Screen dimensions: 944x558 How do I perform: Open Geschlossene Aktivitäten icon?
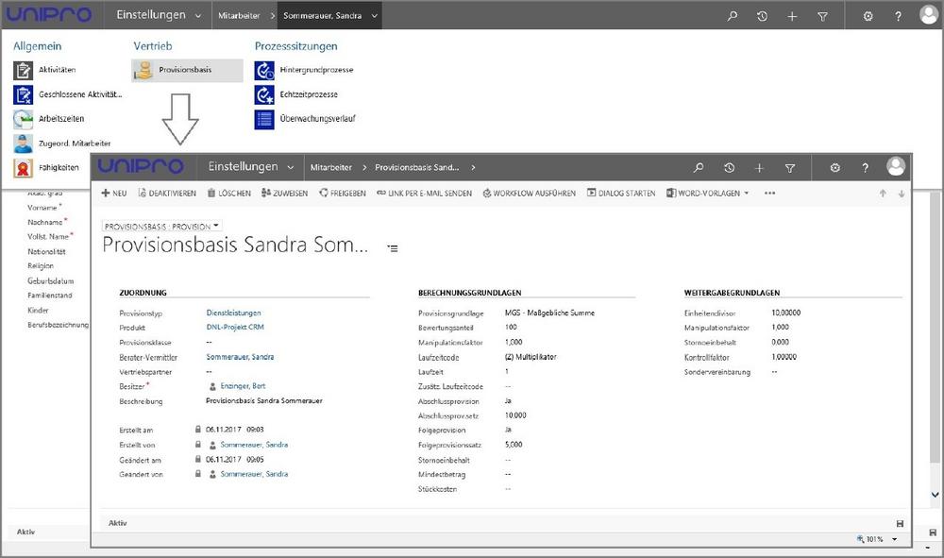point(23,95)
